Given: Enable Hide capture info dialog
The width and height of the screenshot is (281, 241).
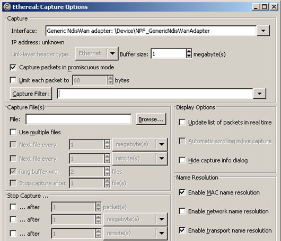Looking at the screenshot, I should (182, 160).
